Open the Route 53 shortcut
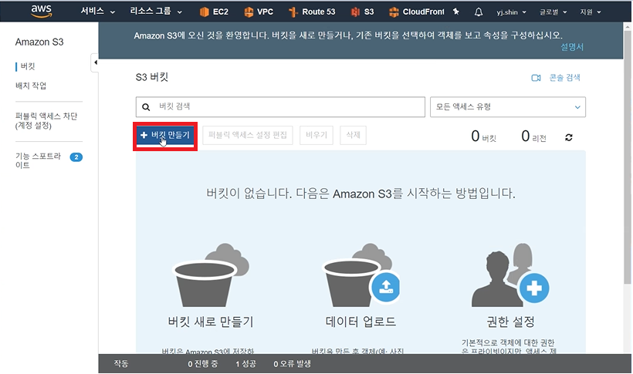Image resolution: width=633 pixels, height=374 pixels. pos(312,12)
